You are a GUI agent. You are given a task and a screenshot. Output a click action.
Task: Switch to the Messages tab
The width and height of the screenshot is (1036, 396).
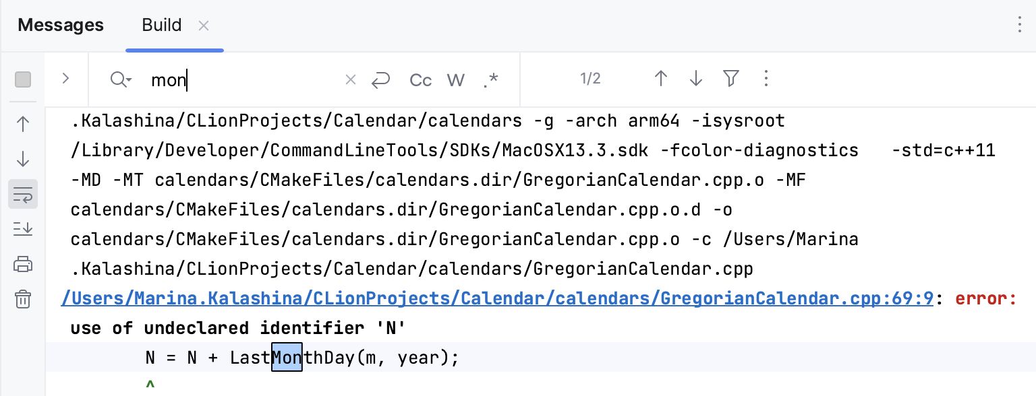tap(60, 25)
